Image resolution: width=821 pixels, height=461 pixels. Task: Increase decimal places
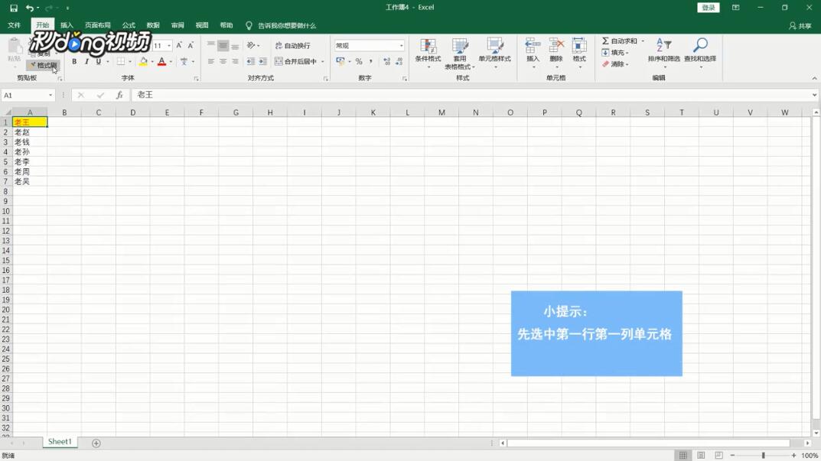[386, 62]
